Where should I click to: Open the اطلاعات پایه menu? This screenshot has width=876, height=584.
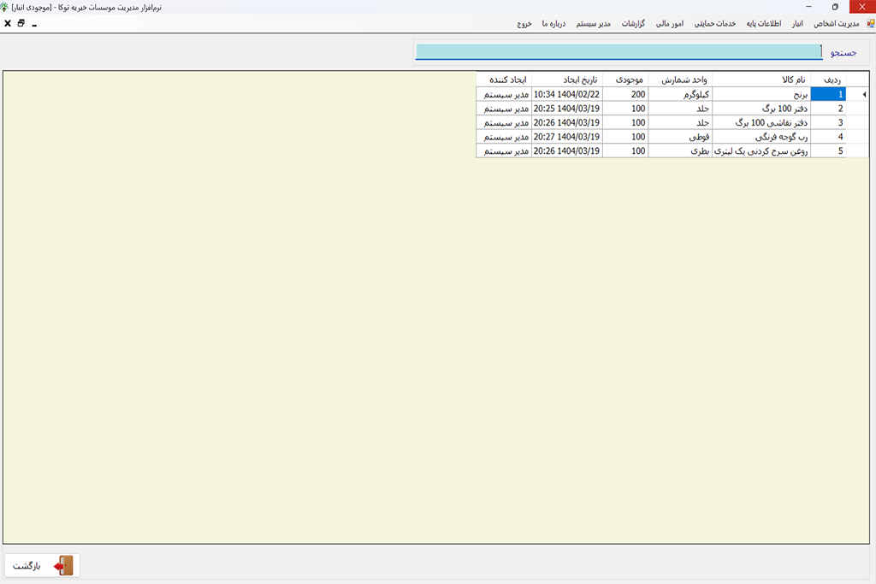765,24
